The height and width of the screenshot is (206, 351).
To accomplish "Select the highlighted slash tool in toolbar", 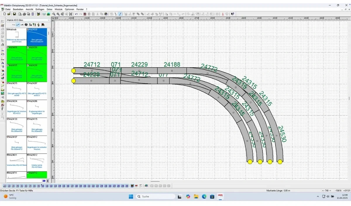I will [120, 14].
